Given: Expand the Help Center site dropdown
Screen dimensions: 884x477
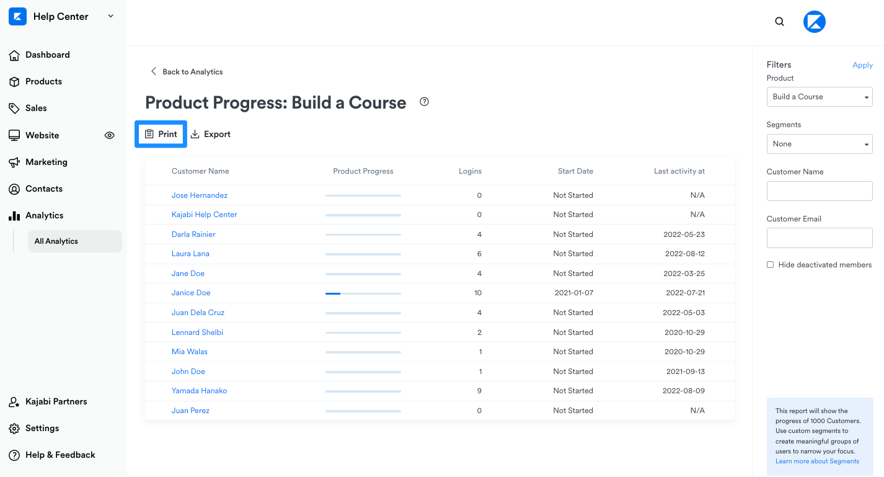Looking at the screenshot, I should [x=111, y=16].
